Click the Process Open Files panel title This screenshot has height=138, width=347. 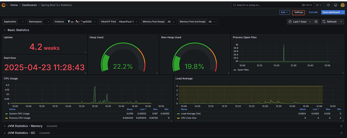click(x=245, y=37)
